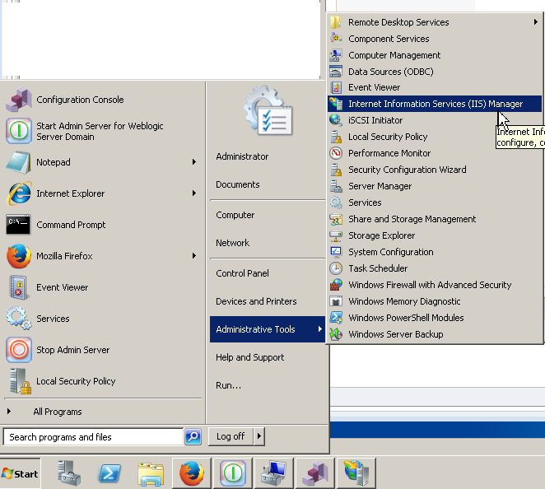Open Documents link

(238, 184)
